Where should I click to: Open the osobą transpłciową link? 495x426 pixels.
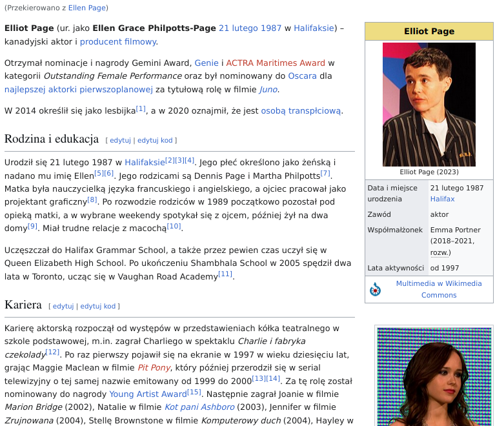[301, 111]
